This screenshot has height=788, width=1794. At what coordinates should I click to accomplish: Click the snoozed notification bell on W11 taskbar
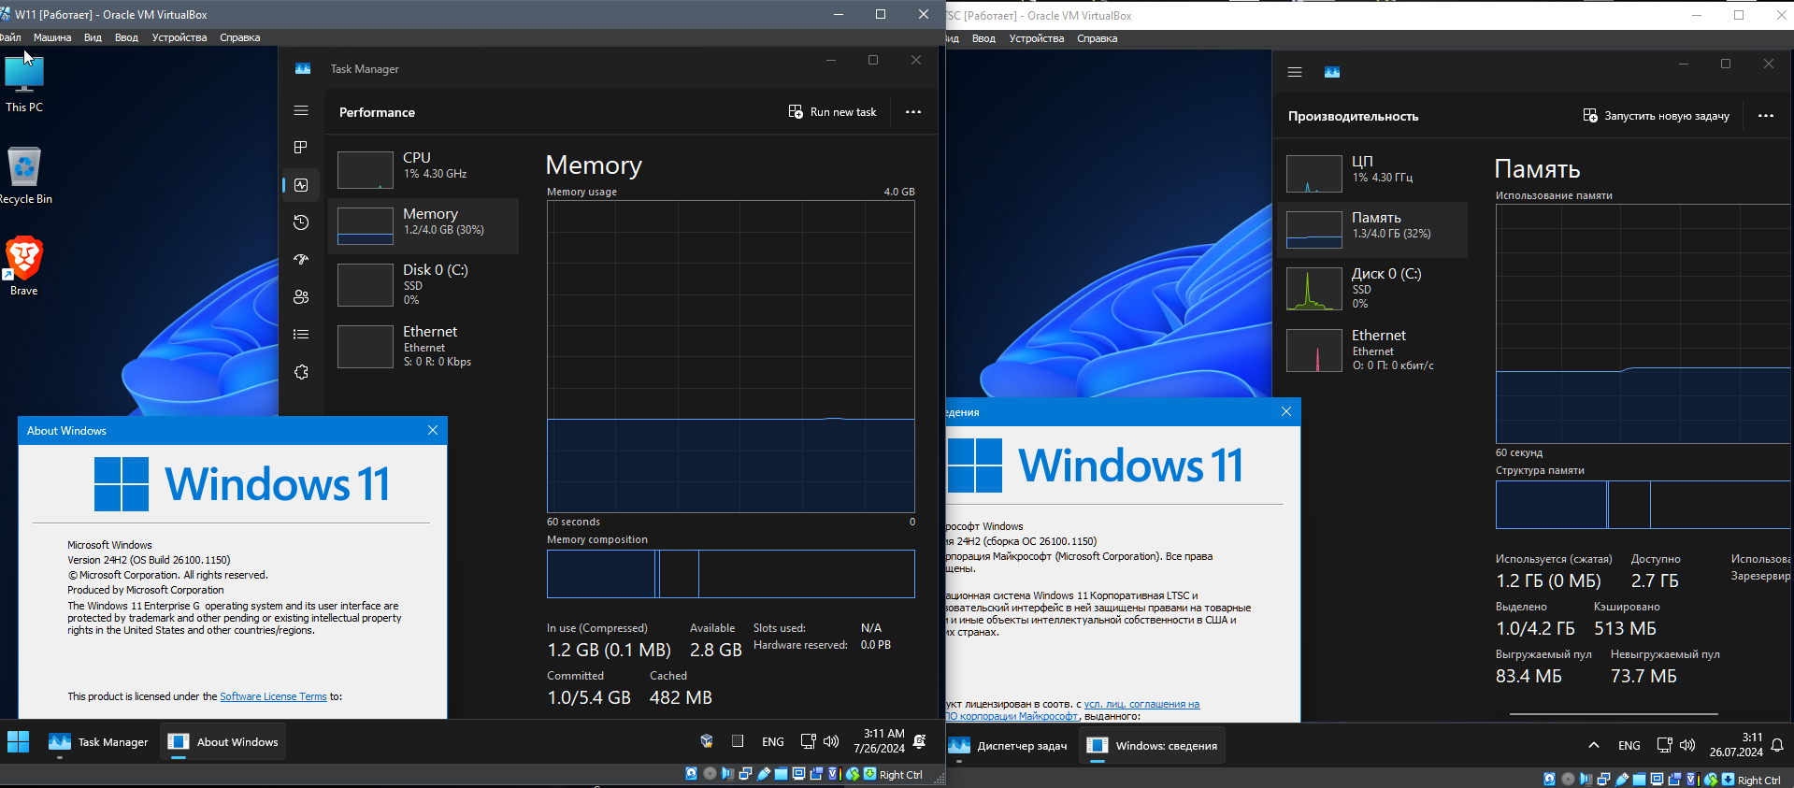tap(920, 741)
